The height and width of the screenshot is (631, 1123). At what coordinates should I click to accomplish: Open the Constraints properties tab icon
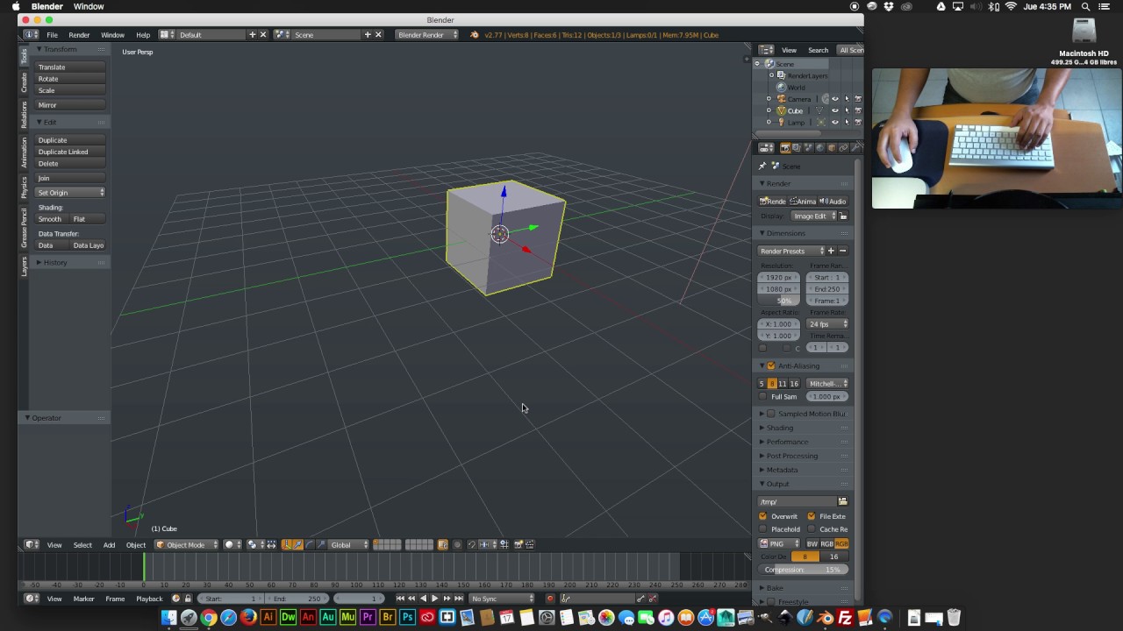842,147
